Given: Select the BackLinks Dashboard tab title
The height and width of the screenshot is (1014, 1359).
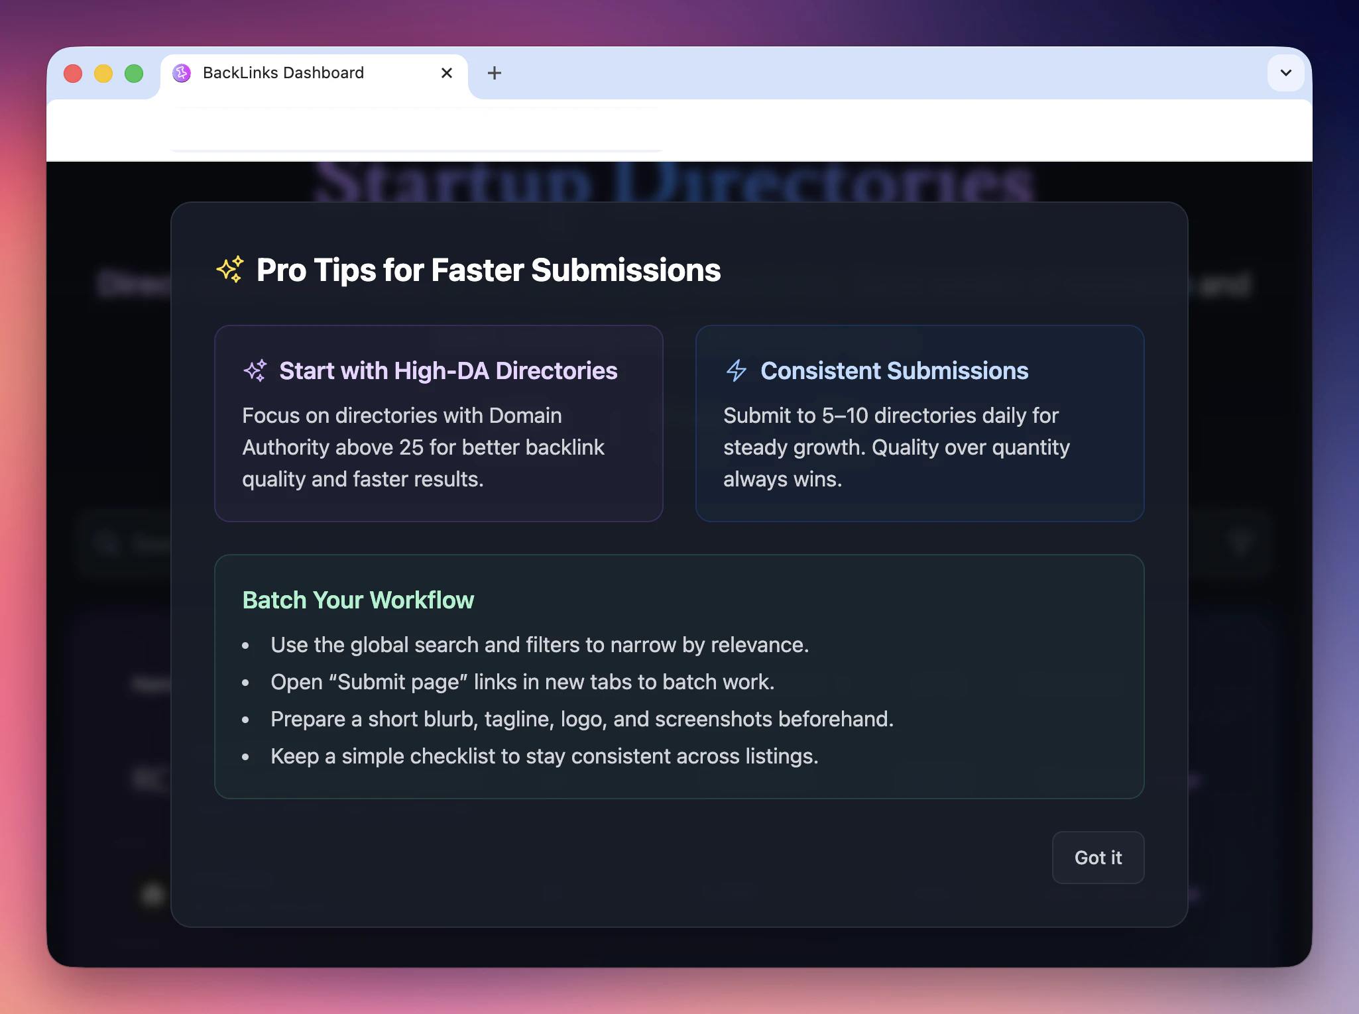Looking at the screenshot, I should tap(283, 73).
